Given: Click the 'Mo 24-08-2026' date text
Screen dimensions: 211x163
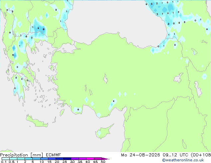Looking at the screenshot, I should (x=140, y=155).
